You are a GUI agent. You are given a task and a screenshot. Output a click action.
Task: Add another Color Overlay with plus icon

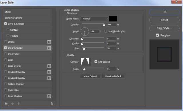tap(49, 66)
